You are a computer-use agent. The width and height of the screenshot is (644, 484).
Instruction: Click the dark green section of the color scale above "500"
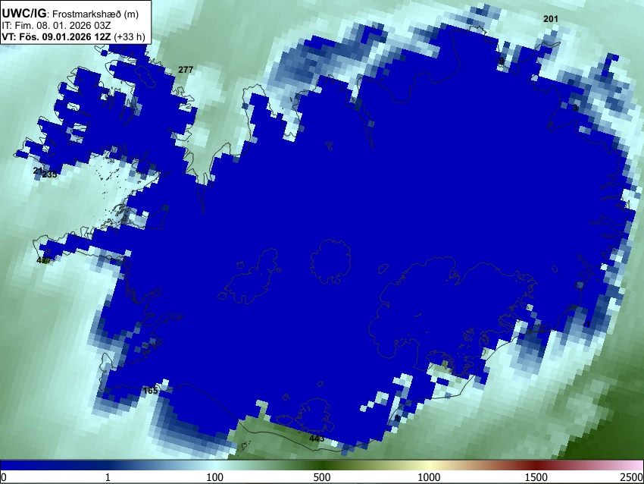tap(322, 465)
